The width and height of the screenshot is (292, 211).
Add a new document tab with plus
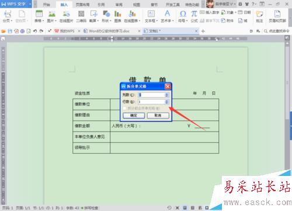click(x=203, y=31)
